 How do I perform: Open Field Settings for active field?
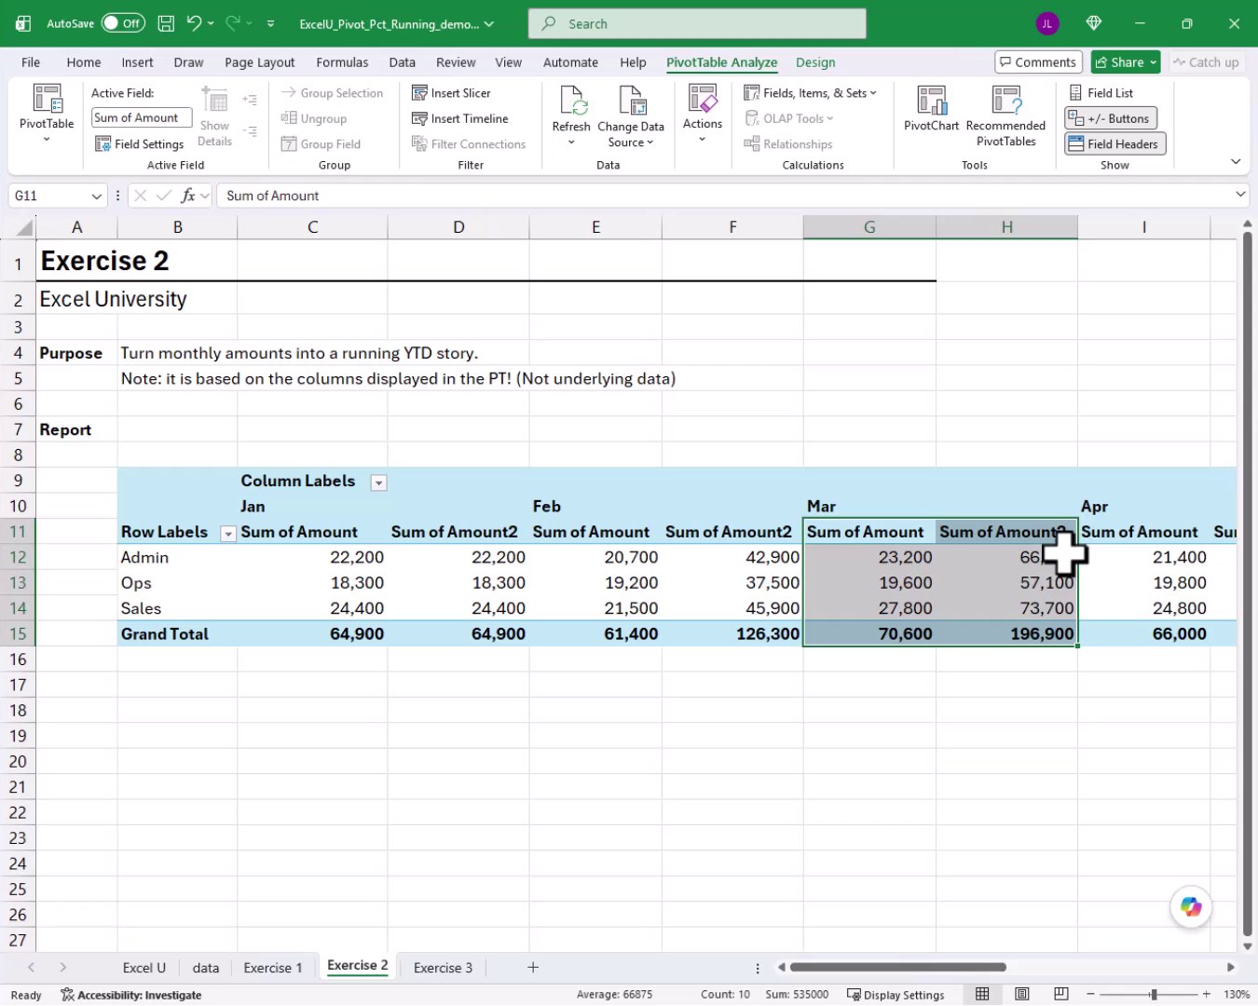140,144
